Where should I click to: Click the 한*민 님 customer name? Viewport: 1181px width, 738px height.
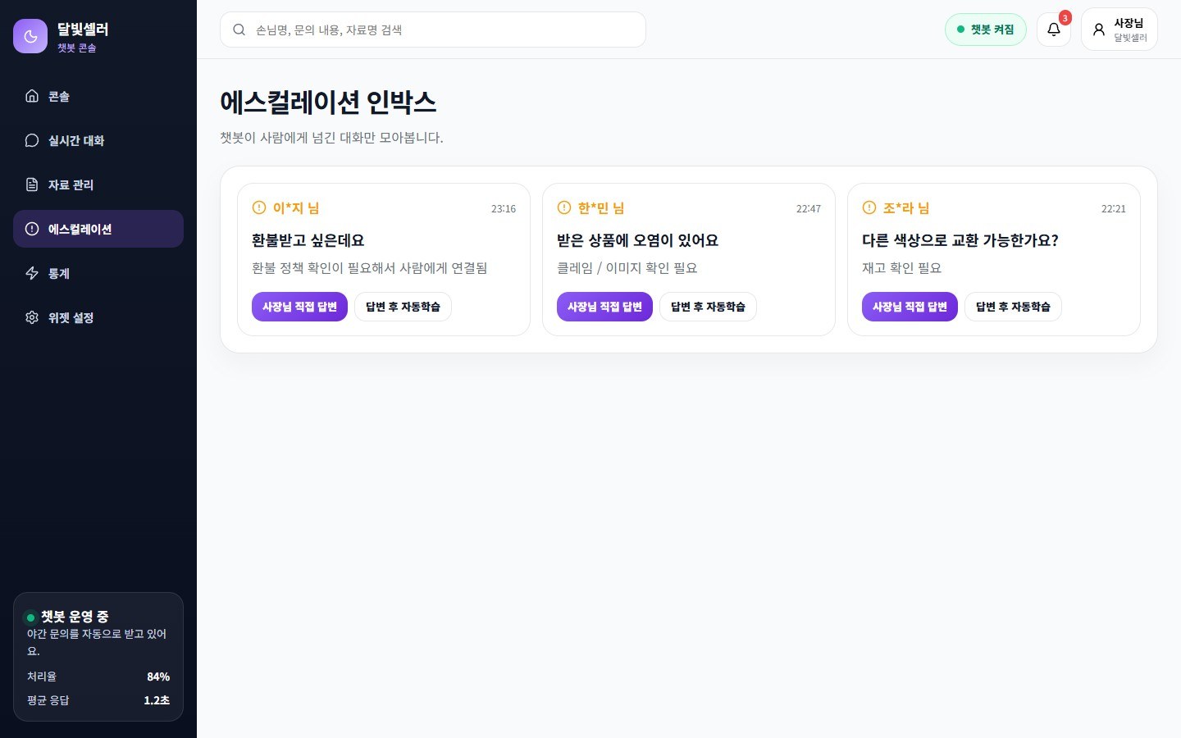pyautogui.click(x=601, y=208)
